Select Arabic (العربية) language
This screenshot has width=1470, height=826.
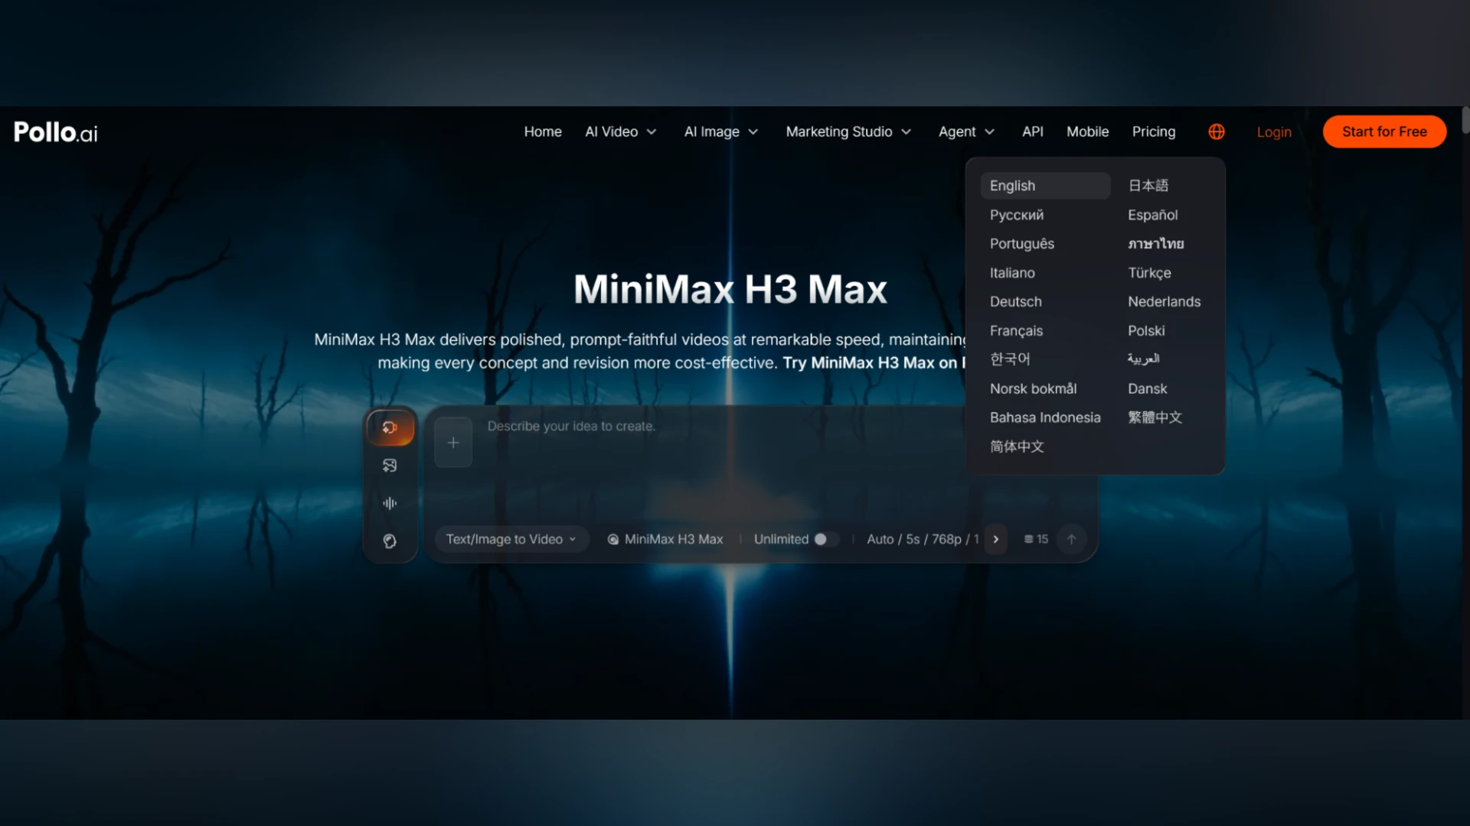point(1143,359)
